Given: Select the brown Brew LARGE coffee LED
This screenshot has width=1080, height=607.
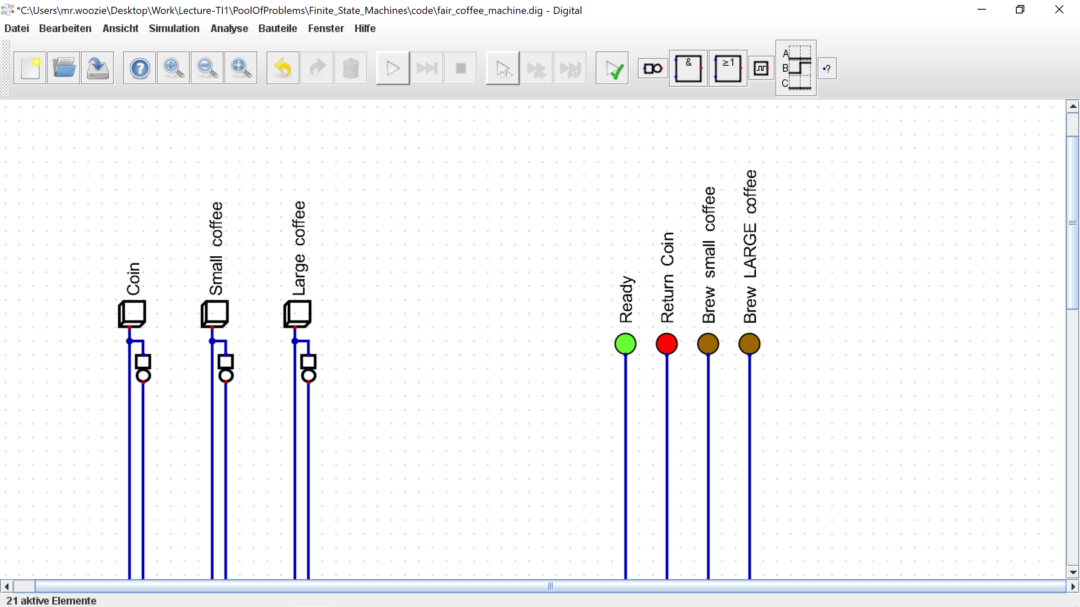Looking at the screenshot, I should pyautogui.click(x=749, y=344).
